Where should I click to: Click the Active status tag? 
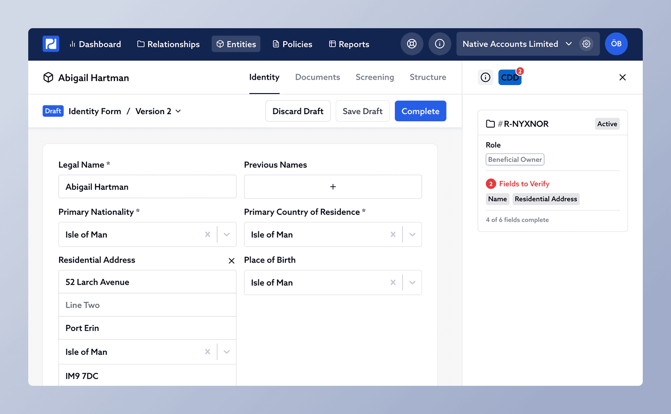pos(607,124)
